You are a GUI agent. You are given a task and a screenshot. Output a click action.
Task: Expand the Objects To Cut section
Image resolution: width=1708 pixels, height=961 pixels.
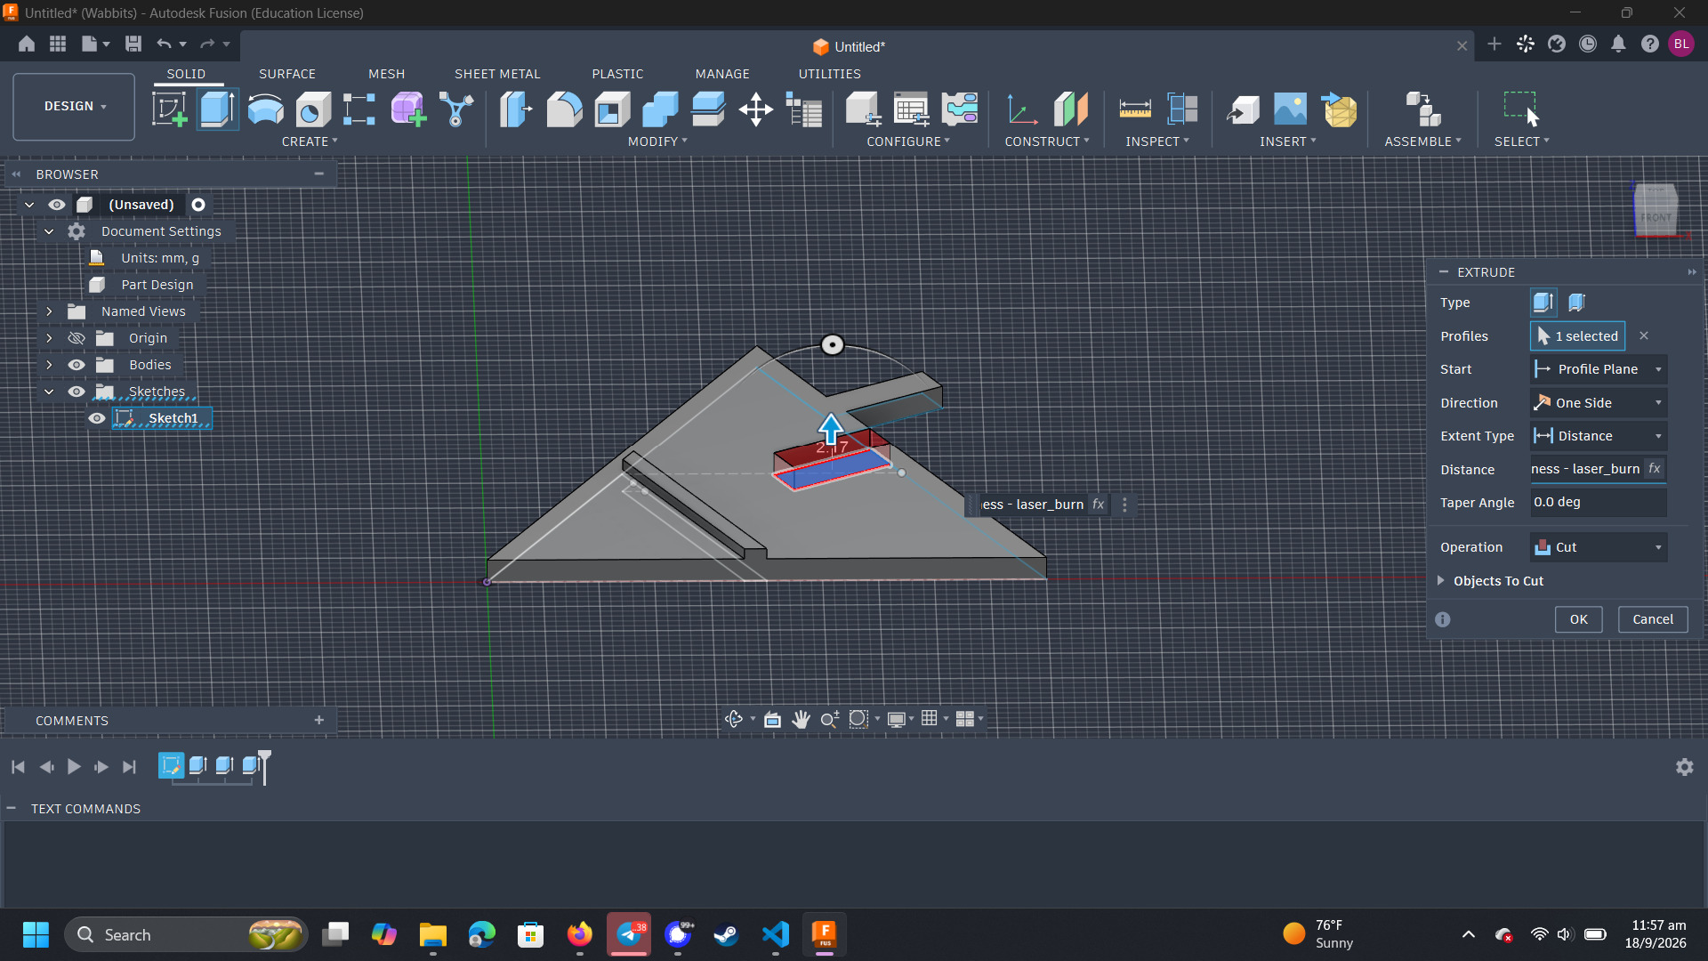pyautogui.click(x=1441, y=581)
